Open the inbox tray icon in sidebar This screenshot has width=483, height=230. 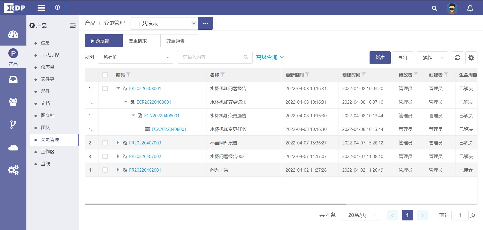pos(13,80)
